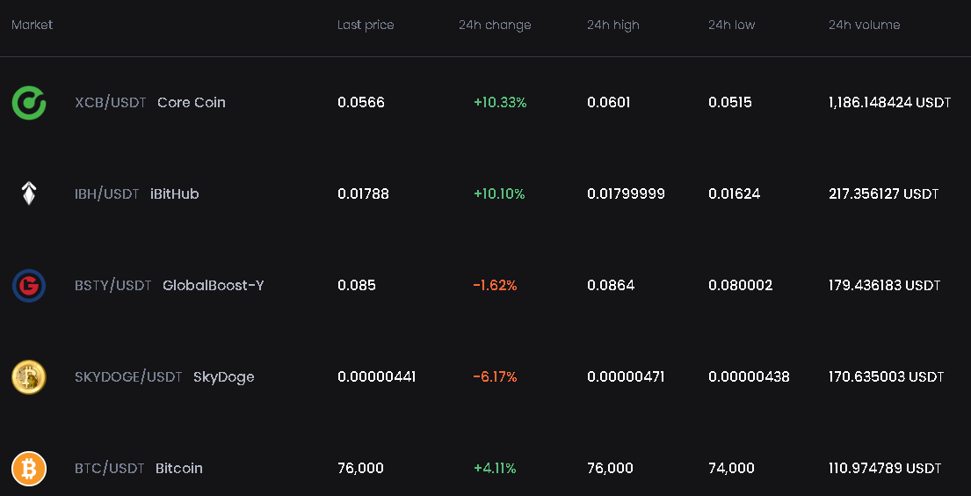Open the BTC/USDT market pair
This screenshot has height=496, width=971.
point(110,468)
